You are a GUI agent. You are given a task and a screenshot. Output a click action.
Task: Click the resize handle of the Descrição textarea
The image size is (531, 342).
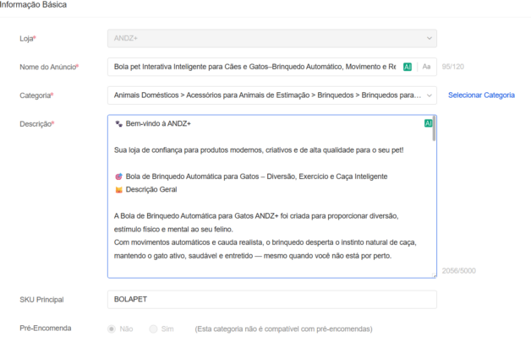coord(434,274)
